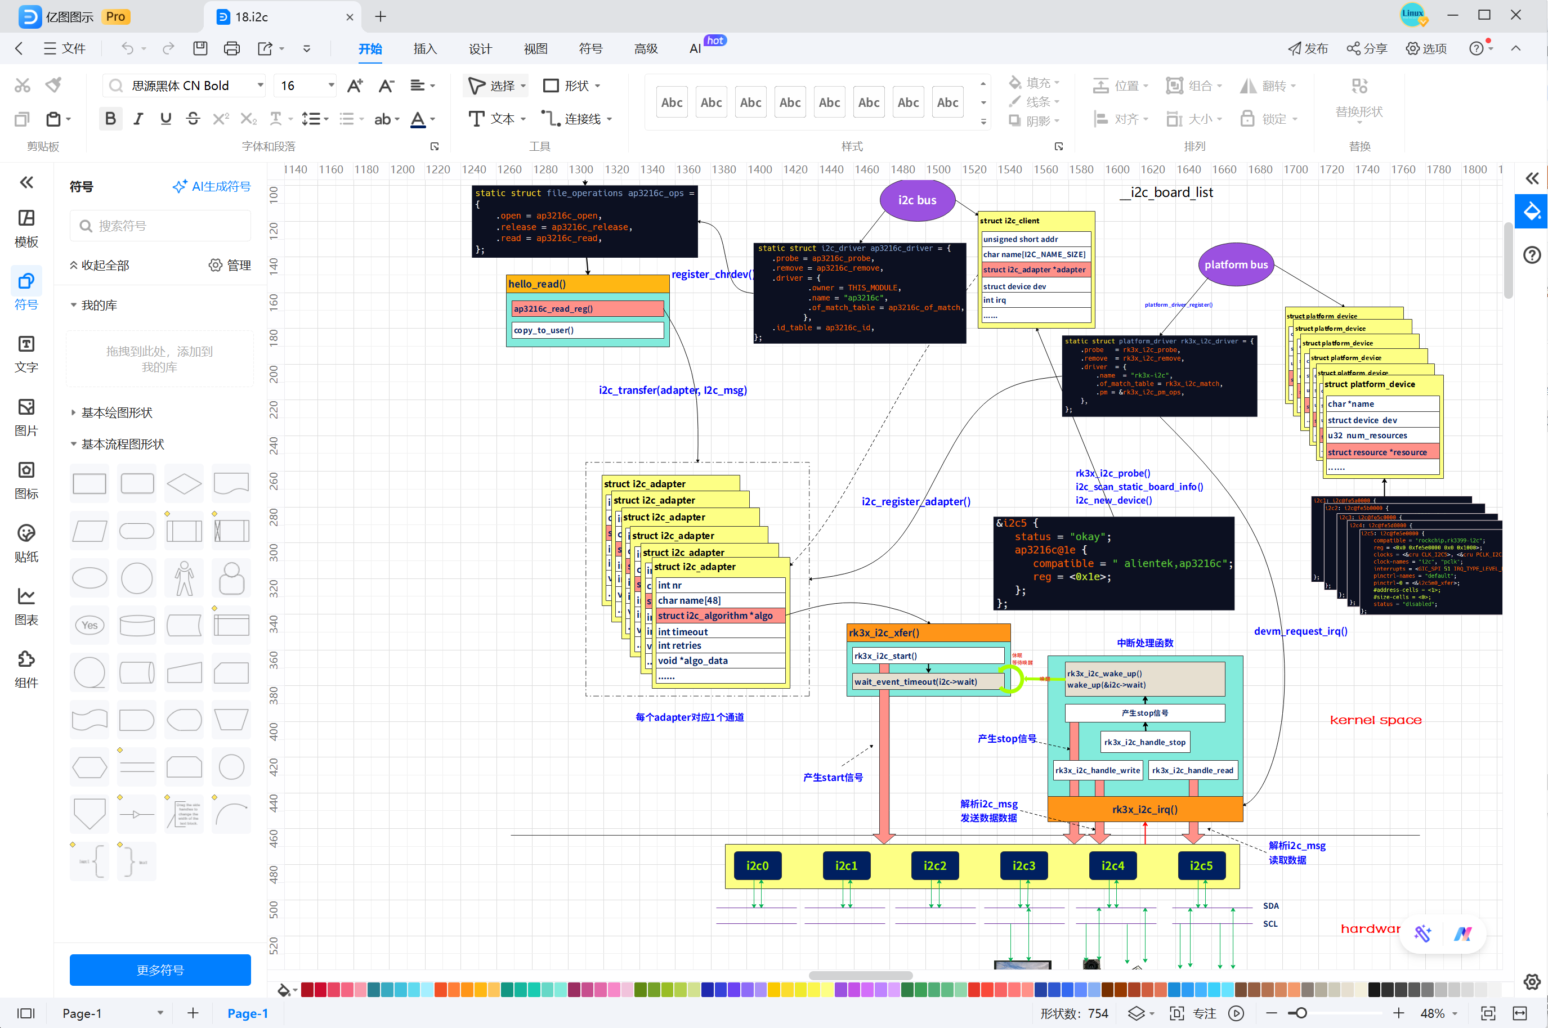Screen dimensions: 1548x1028
Task: Click the Format Painter icon
Action: point(54,85)
